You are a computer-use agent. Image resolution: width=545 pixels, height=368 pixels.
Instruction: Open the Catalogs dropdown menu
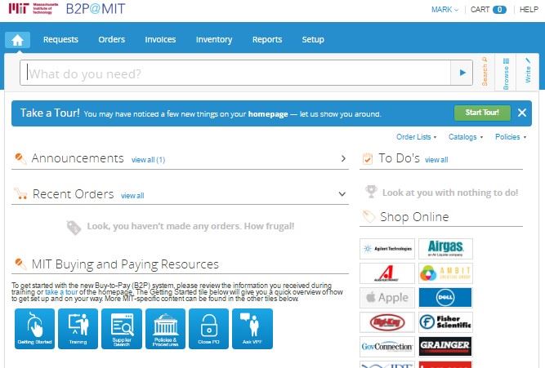pos(466,137)
